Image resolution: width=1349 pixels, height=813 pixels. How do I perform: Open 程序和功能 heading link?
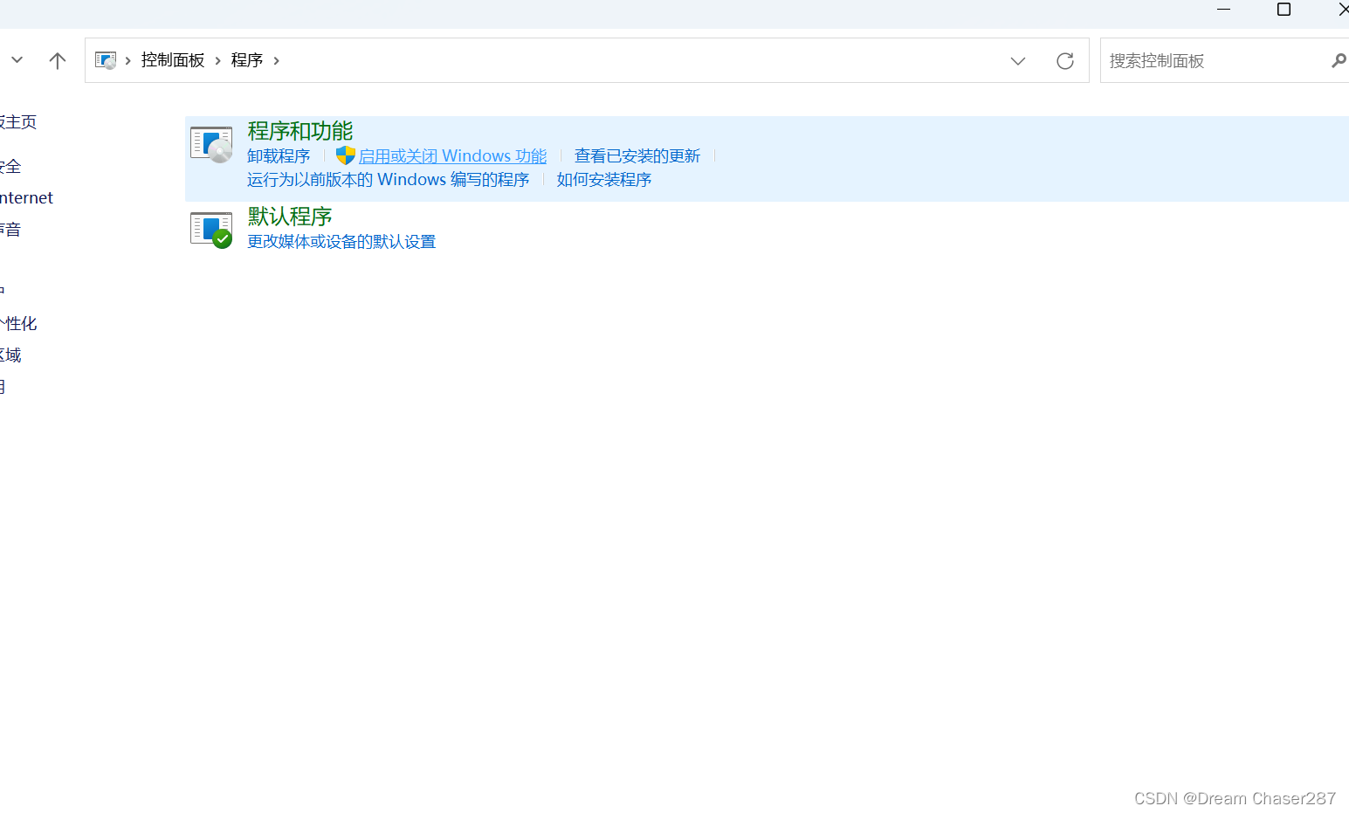pyautogui.click(x=300, y=131)
